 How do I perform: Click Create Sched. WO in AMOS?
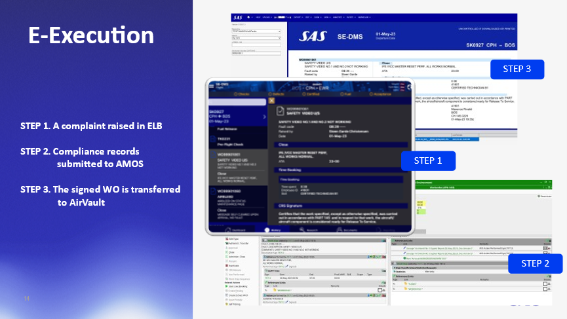click(237, 295)
